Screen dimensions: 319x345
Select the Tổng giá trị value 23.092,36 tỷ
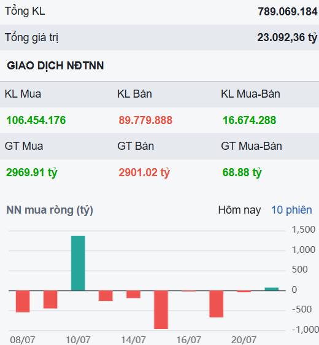coord(287,37)
